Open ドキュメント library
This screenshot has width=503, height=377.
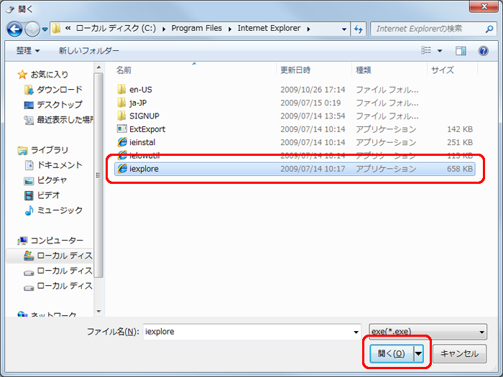[54, 164]
